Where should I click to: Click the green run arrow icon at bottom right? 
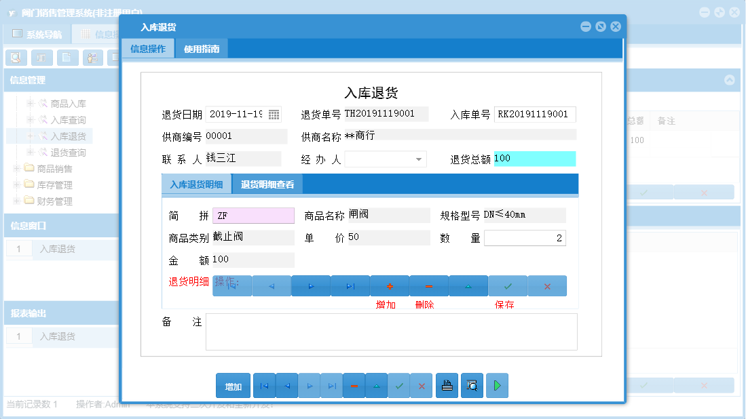click(x=496, y=385)
